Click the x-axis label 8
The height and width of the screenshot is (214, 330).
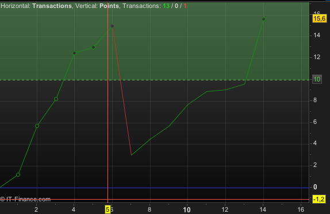[x=149, y=209]
